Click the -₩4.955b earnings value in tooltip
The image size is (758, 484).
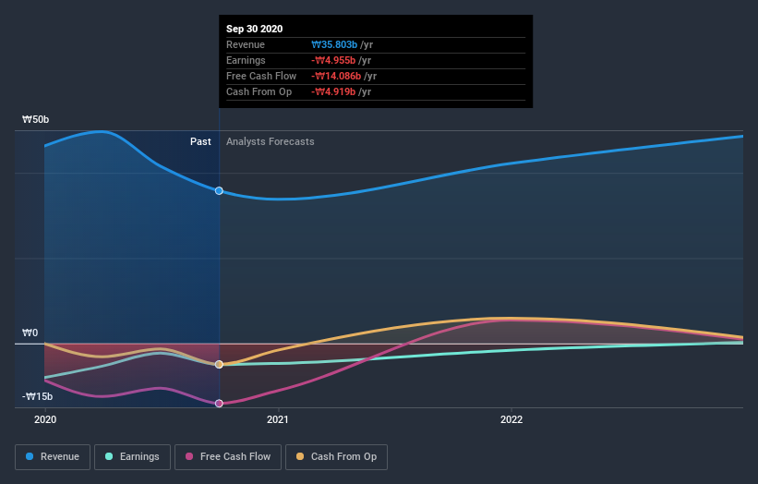[333, 60]
